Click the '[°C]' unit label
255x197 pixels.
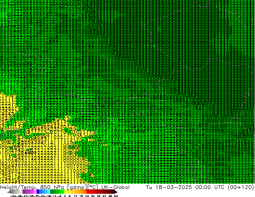pyautogui.click(x=93, y=187)
